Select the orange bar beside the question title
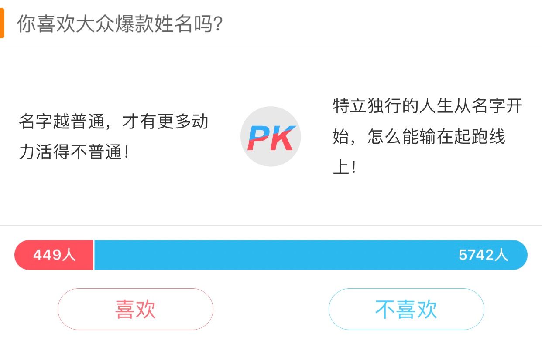This screenshot has width=542, height=351. (x=3, y=24)
